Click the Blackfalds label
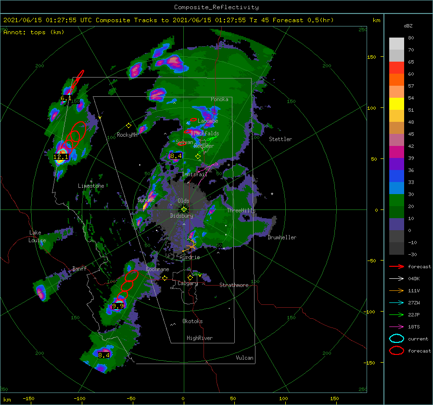 [x=204, y=133]
